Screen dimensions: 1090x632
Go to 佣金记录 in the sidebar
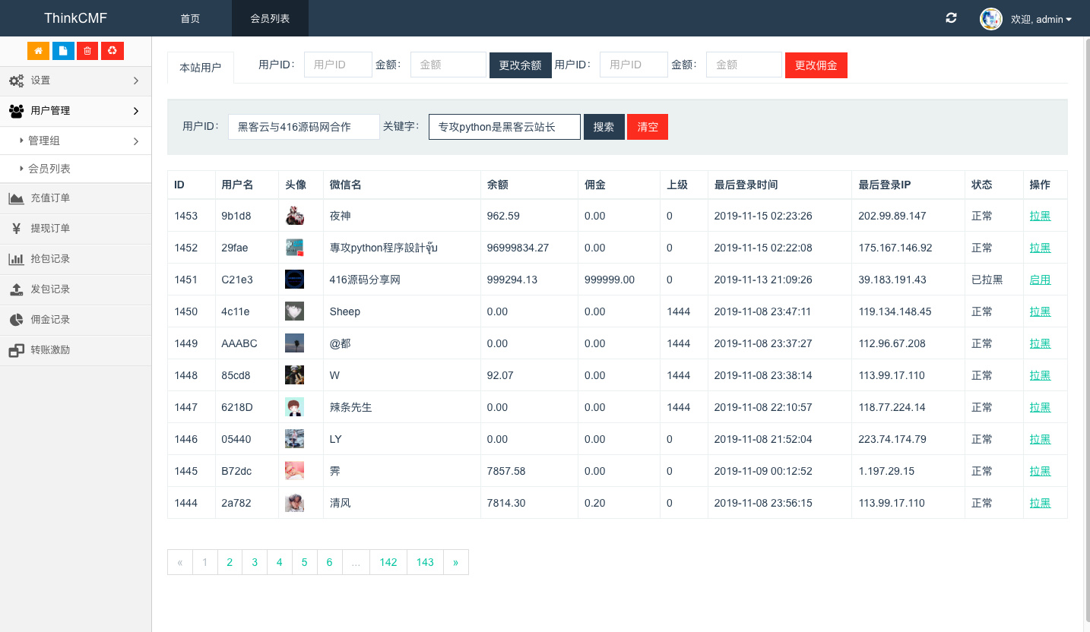click(50, 320)
